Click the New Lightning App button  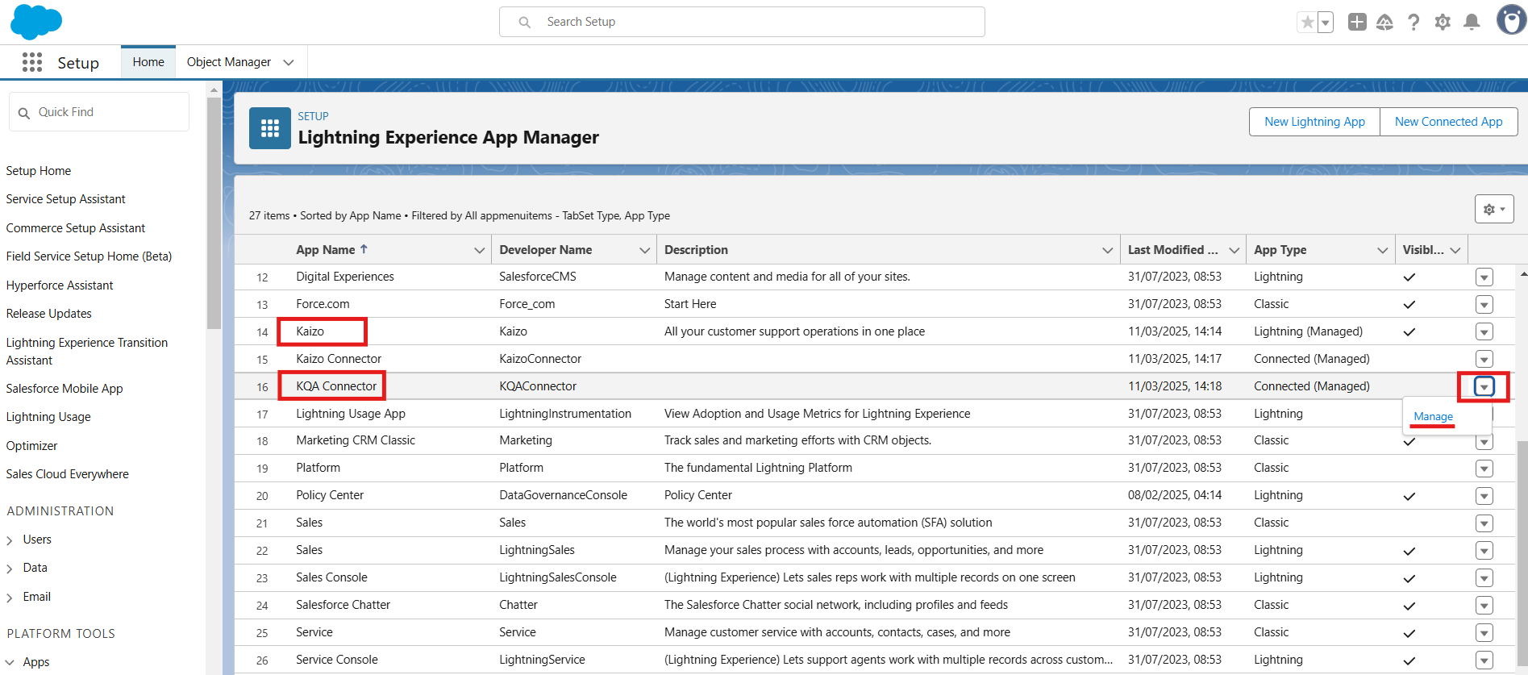tap(1314, 122)
